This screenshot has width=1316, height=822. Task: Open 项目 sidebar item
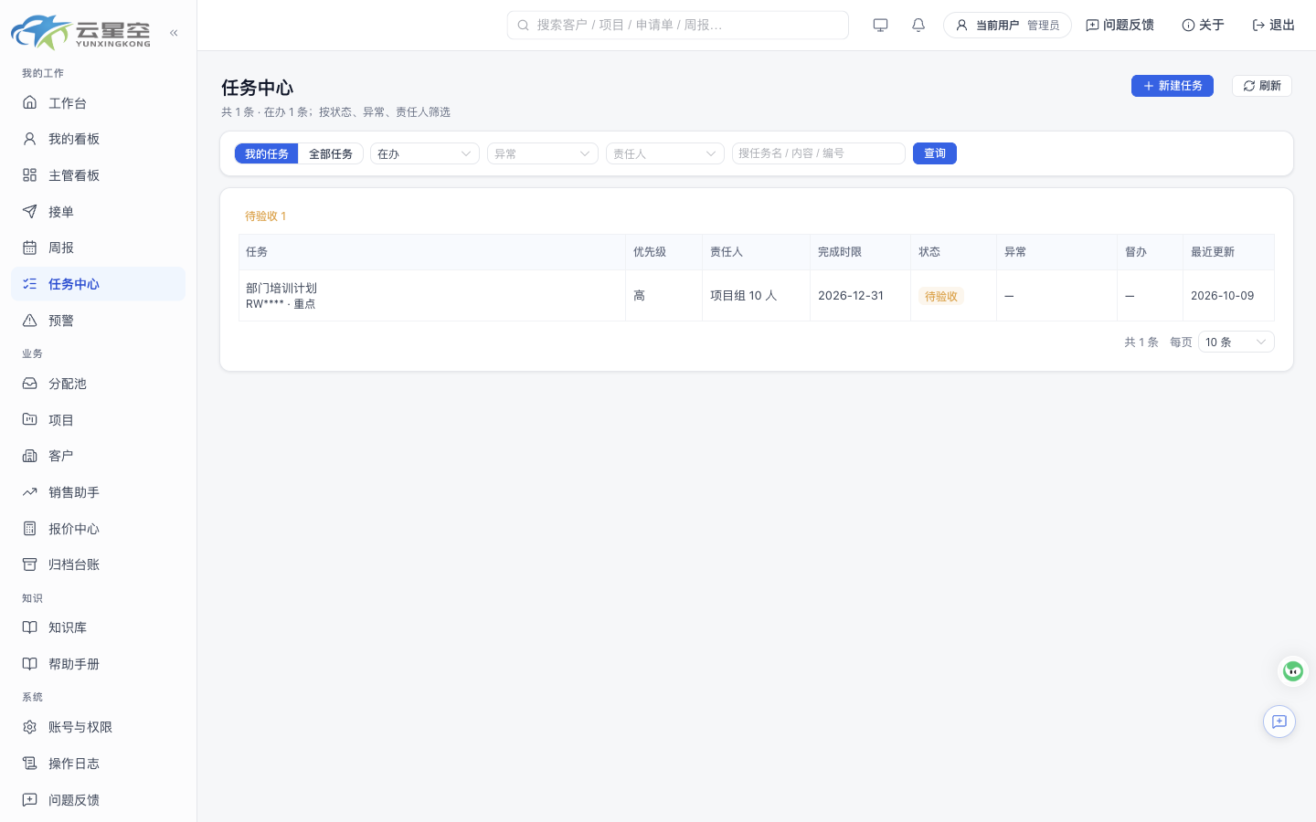[x=98, y=420]
